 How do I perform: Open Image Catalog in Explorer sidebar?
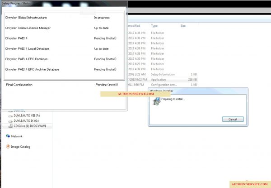[21, 147]
